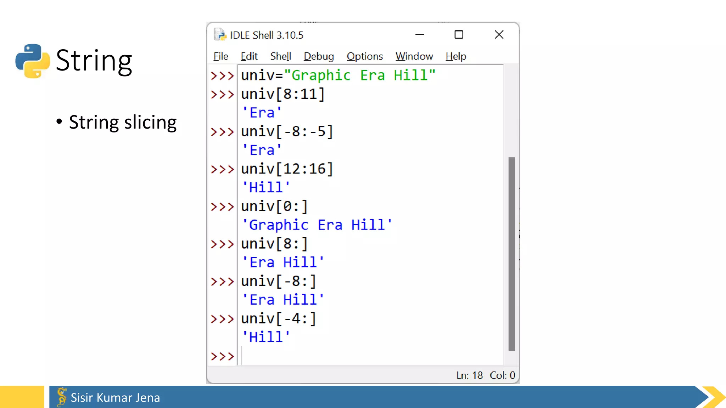Open the Debug menu
The width and height of the screenshot is (726, 408).
(x=319, y=56)
